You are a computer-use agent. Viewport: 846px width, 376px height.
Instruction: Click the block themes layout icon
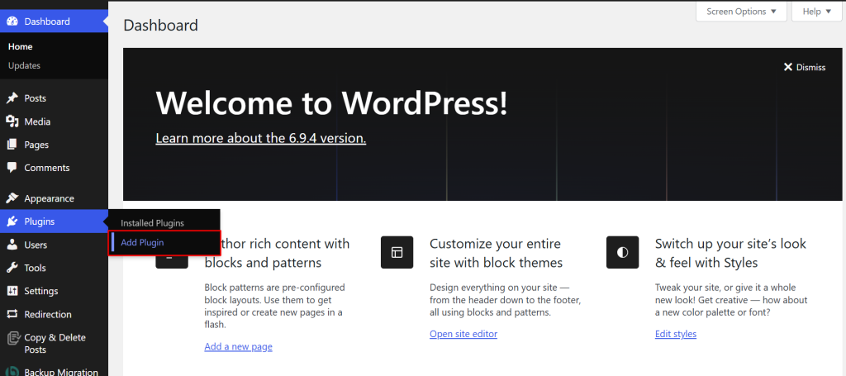click(397, 253)
